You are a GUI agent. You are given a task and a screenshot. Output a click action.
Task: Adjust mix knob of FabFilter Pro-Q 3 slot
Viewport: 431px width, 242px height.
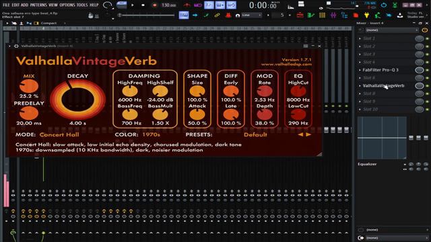pos(419,70)
